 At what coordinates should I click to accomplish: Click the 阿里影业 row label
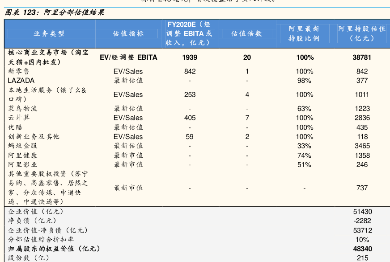click(x=23, y=164)
